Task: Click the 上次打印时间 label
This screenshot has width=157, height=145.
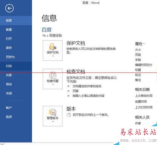Action: pos(144,107)
